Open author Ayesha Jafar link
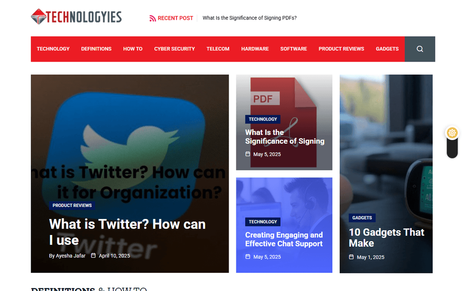This screenshot has height=291, width=465. 71,256
